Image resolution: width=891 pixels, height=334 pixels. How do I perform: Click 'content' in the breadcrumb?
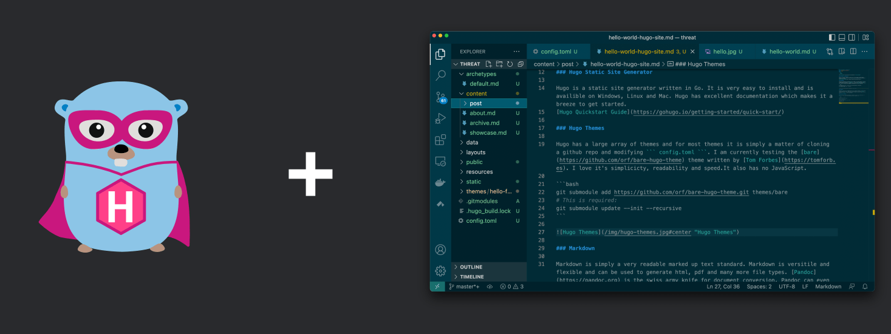click(x=544, y=64)
